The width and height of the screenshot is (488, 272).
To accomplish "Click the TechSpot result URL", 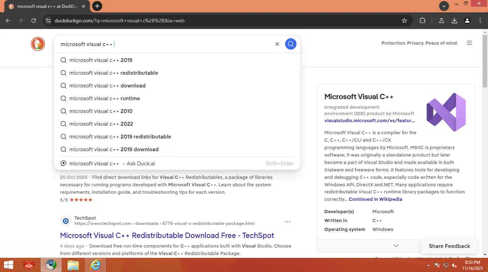I will 164,223.
